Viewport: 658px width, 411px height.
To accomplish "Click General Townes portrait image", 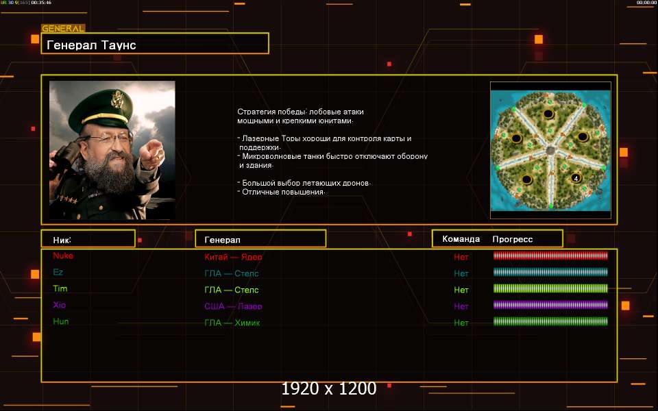I will [112, 150].
